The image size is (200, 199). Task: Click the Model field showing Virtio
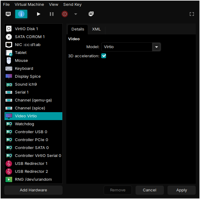tap(127, 47)
